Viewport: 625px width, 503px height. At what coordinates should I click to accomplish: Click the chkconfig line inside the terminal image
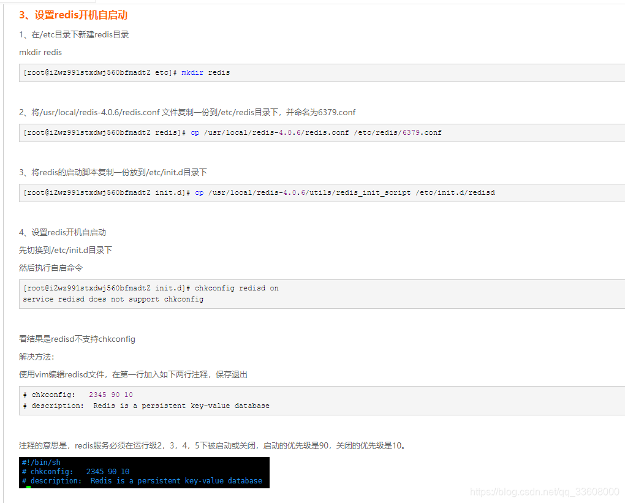(75, 472)
